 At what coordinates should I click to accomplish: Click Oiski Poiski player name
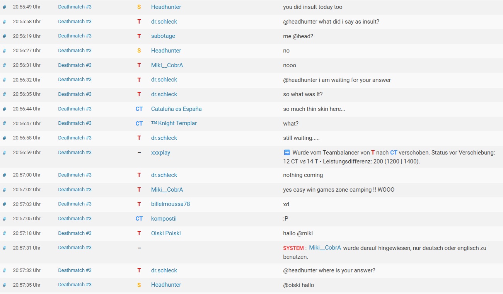(166, 233)
